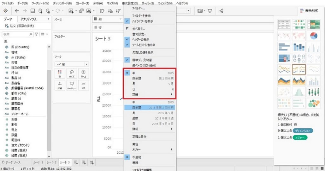Click 並べ替え... menu entry

[150, 29]
